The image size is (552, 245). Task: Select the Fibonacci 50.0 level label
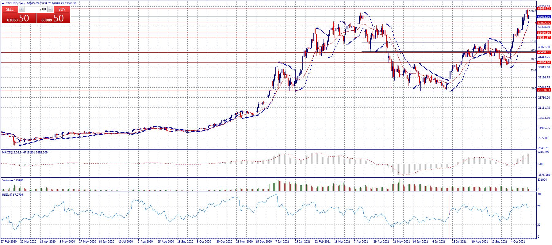tap(533, 50)
